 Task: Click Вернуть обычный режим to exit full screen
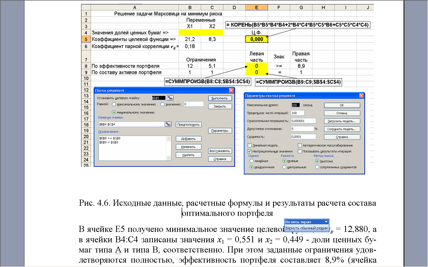(x=306, y=228)
